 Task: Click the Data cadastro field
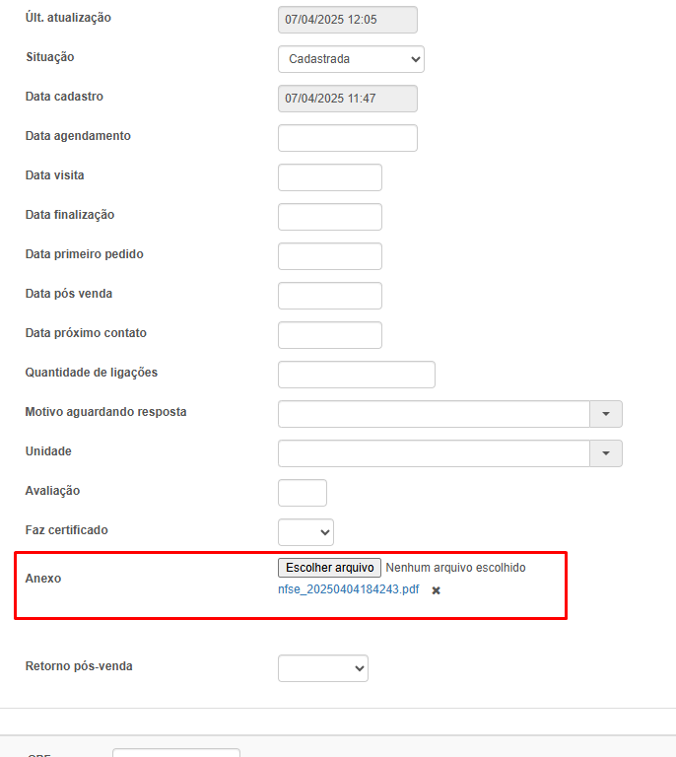[348, 99]
